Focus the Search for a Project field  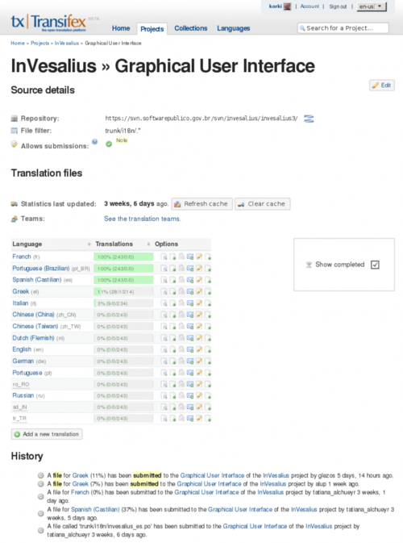click(343, 28)
